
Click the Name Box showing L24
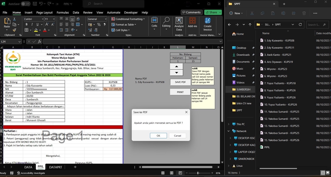coord(11,42)
